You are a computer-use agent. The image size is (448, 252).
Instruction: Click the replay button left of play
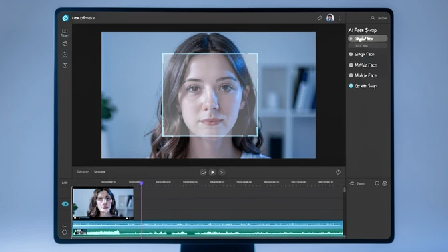(203, 172)
